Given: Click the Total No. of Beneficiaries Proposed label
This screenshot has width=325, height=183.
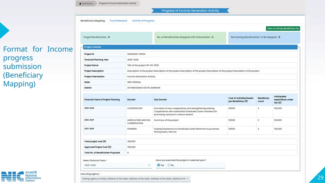Looking at the screenshot, I should pos(102,153).
